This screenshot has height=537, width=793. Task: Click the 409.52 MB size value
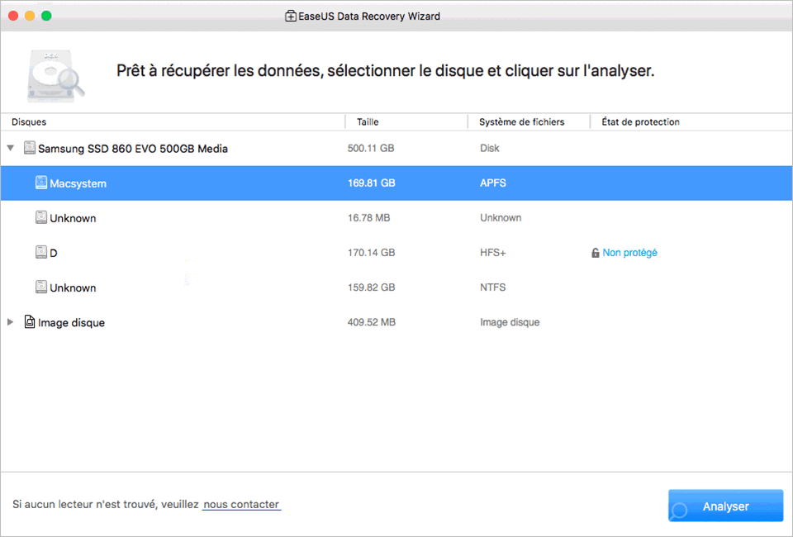(x=371, y=322)
